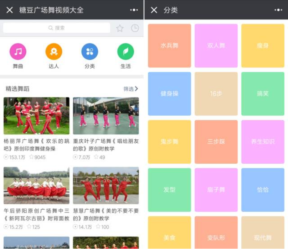The image size is (288, 249).
Task: Close the 糖豆广场舞视频大全 page
Action: coord(10,10)
